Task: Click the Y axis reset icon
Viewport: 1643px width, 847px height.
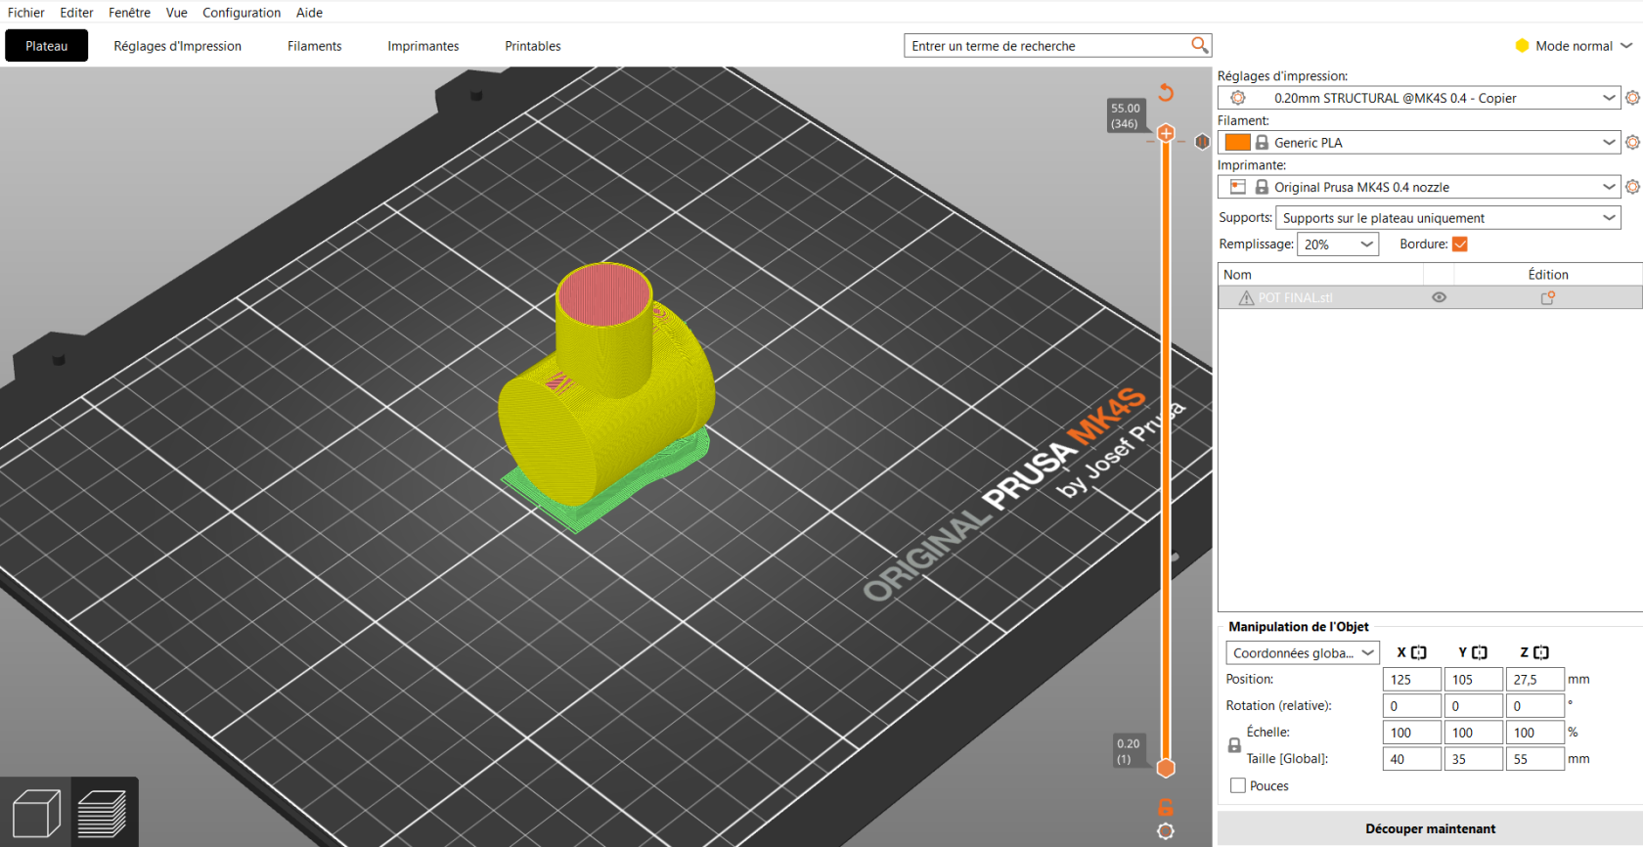Action: tap(1480, 652)
